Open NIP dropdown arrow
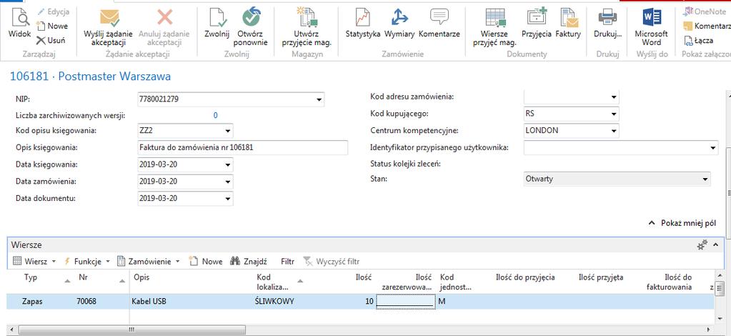Screen dimensions: 731x336 tap(319, 99)
